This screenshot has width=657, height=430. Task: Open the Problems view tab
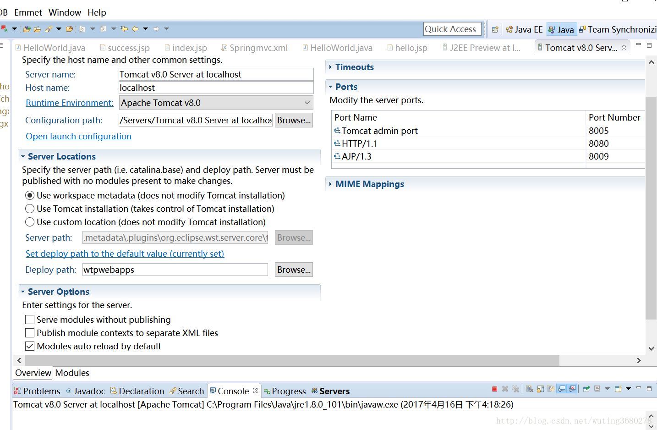click(x=37, y=391)
